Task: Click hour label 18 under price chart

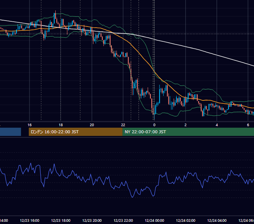Action: (x=61, y=125)
